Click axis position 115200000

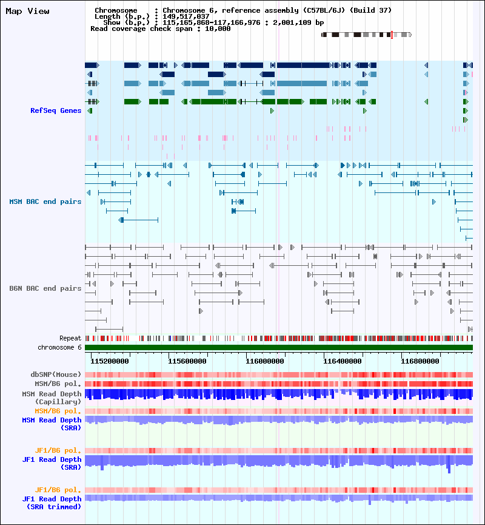[109, 361]
